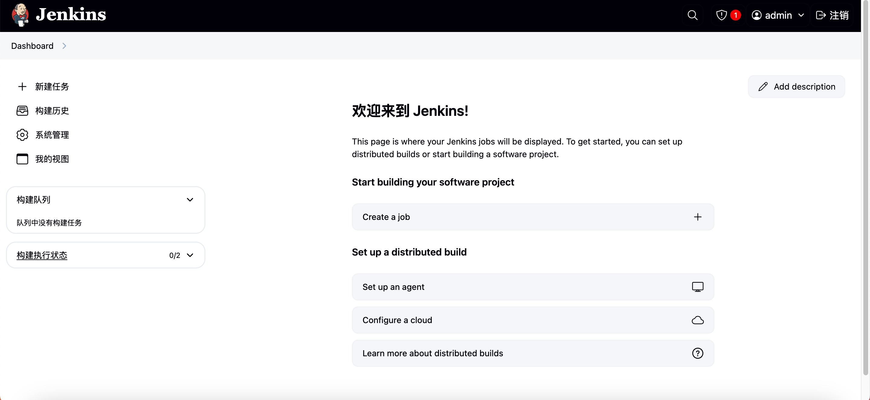This screenshot has height=400, width=870.
Task: Open the Jenkins title link
Action: point(71,14)
